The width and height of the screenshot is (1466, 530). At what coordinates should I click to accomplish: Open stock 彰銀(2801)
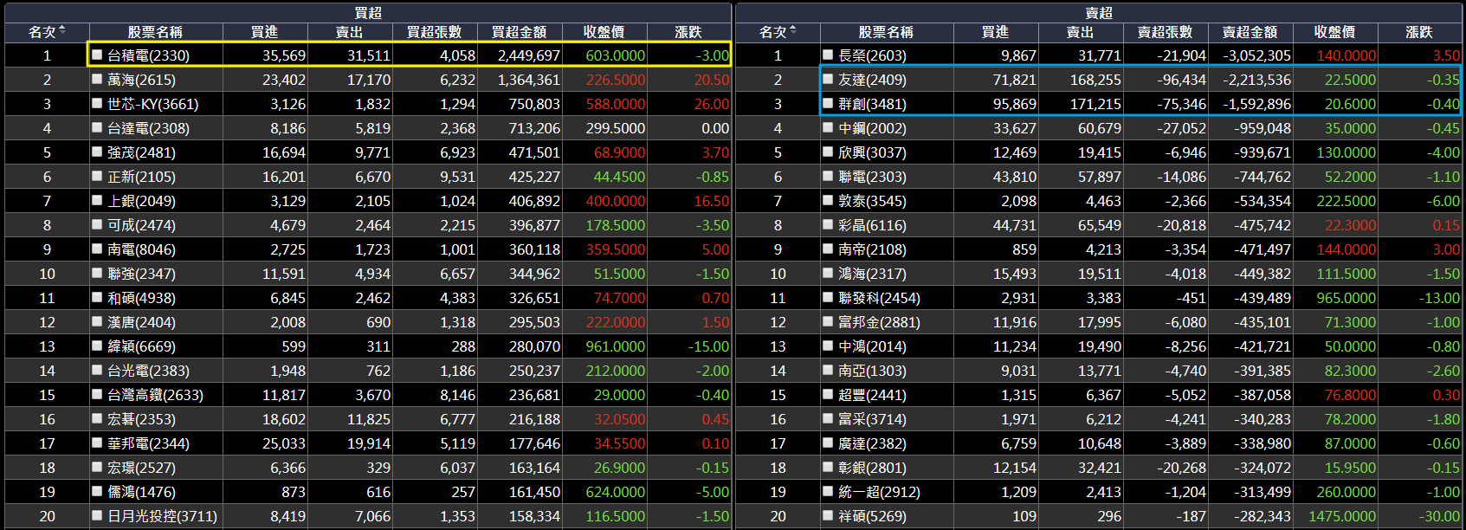tap(872, 468)
